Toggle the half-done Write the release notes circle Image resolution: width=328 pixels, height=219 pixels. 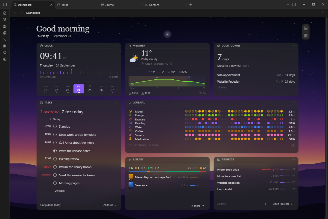point(55,151)
